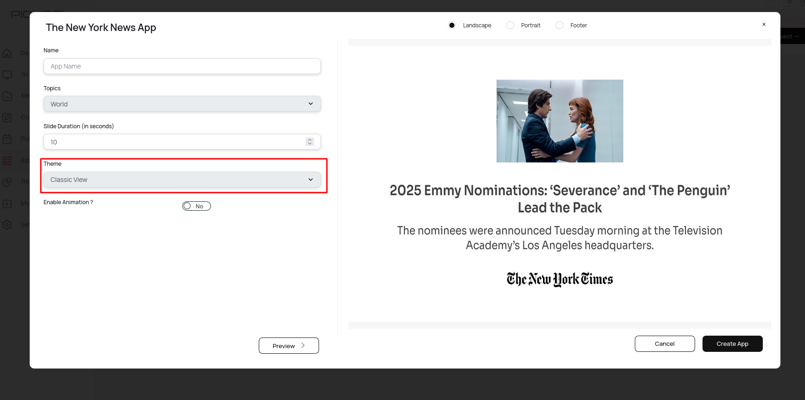The image size is (805, 400).
Task: Click the Cancel button
Action: [664, 344]
